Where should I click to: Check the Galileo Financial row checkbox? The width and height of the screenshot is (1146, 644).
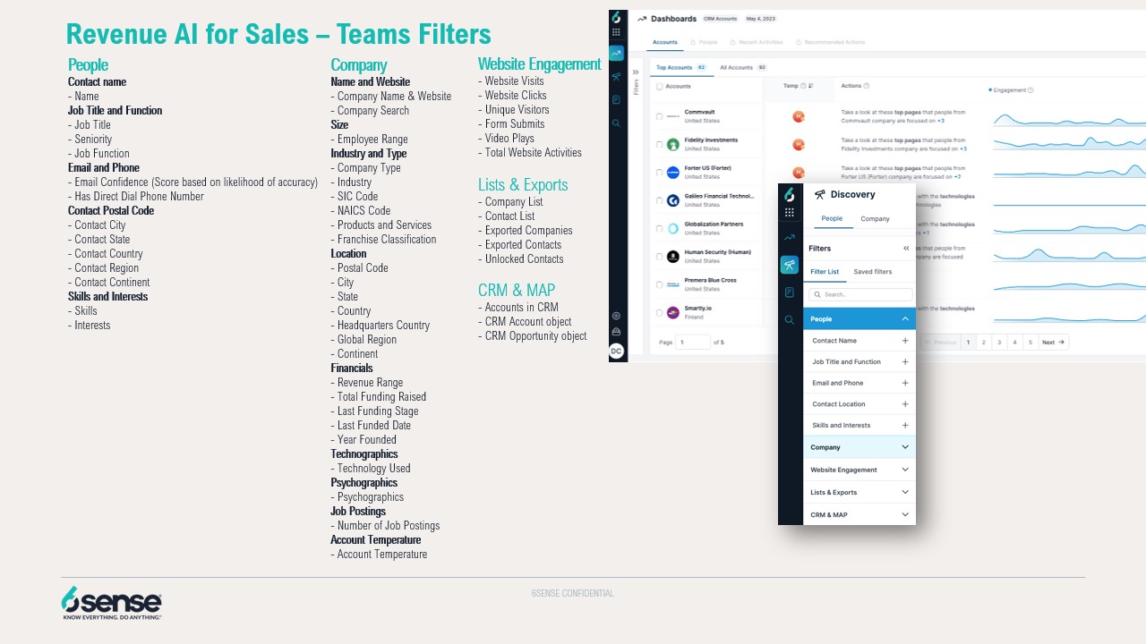(660, 200)
